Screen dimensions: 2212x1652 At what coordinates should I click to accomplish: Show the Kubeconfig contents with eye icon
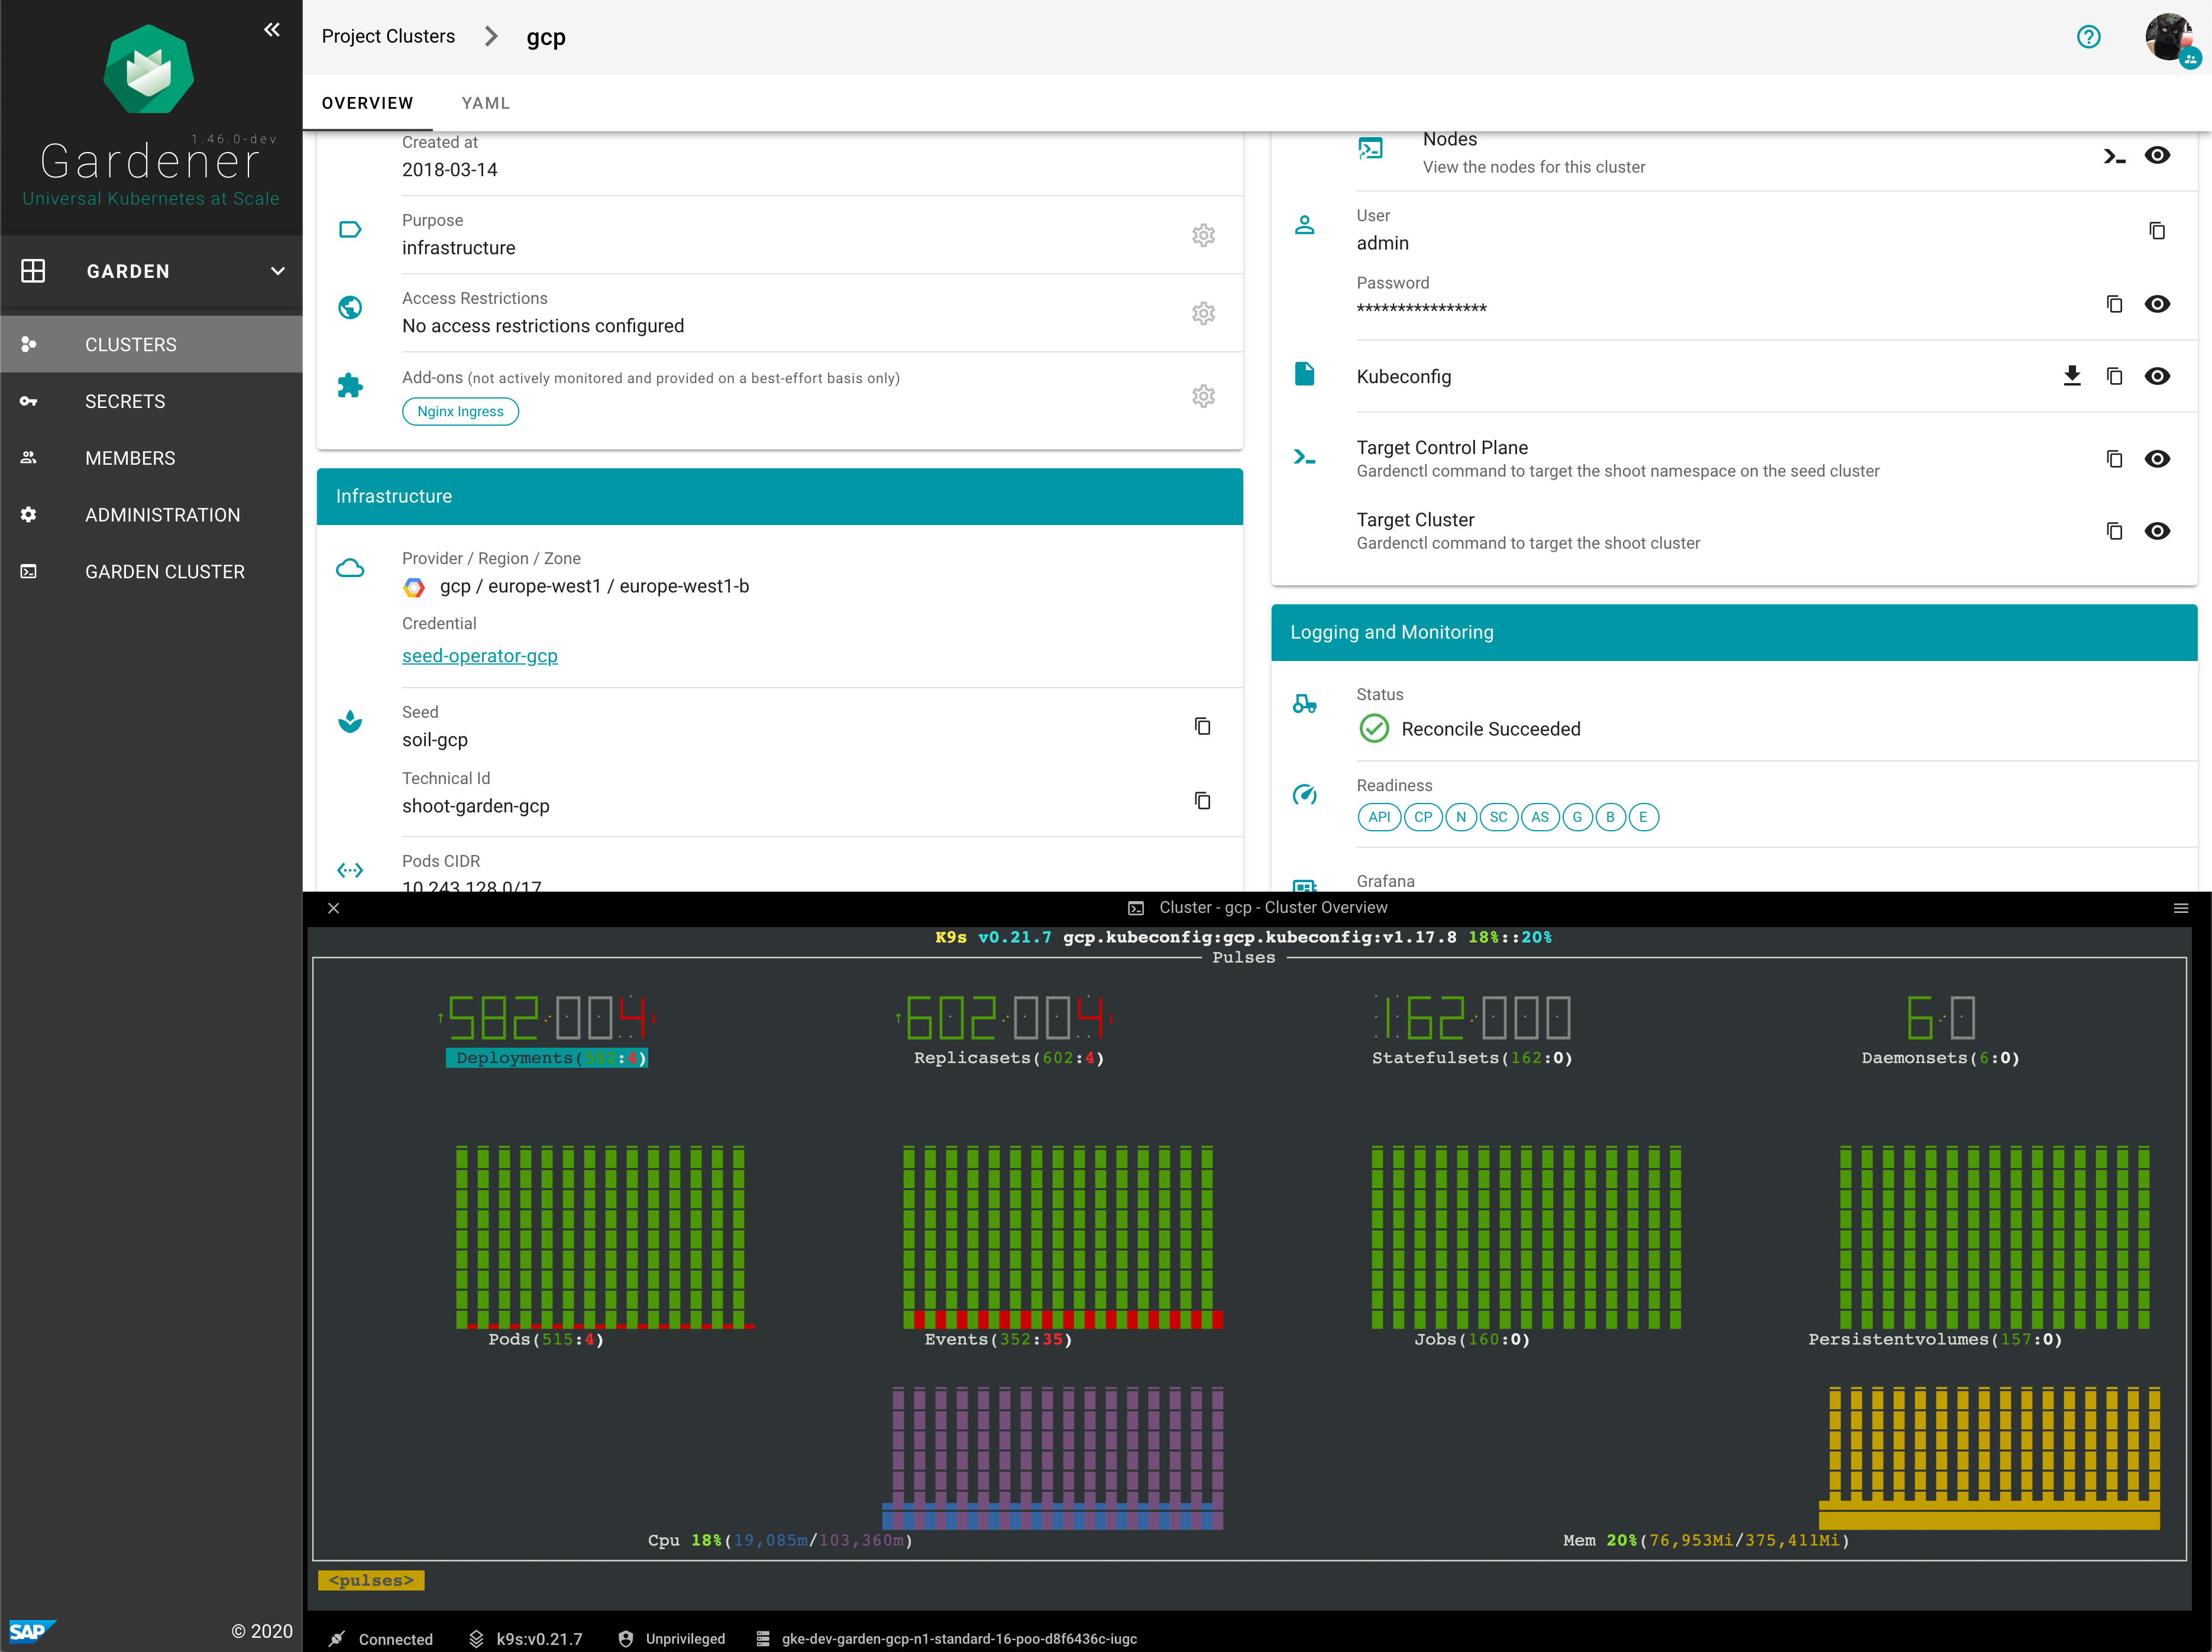(2157, 376)
